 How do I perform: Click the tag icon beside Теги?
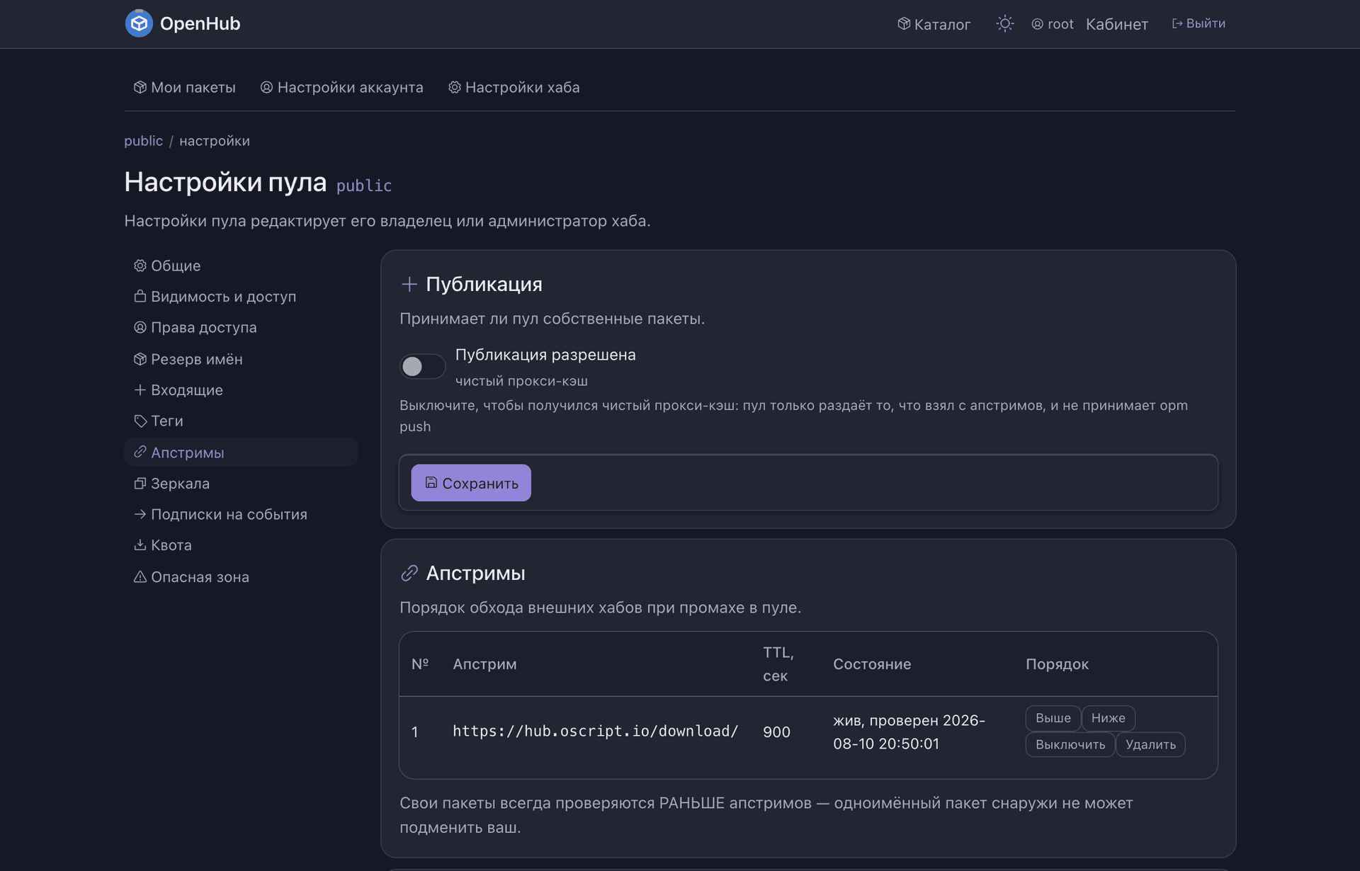(x=140, y=421)
